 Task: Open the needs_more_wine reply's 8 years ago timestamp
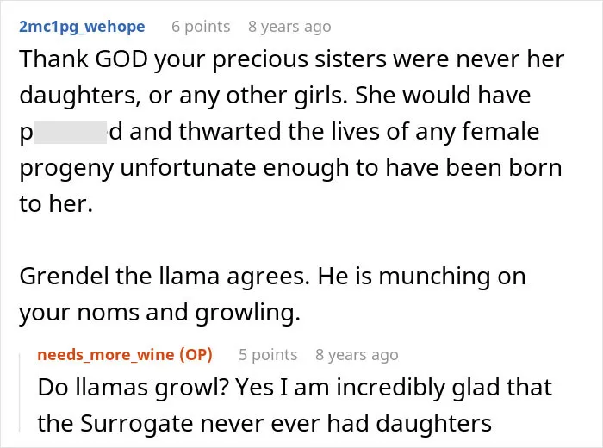coord(357,355)
